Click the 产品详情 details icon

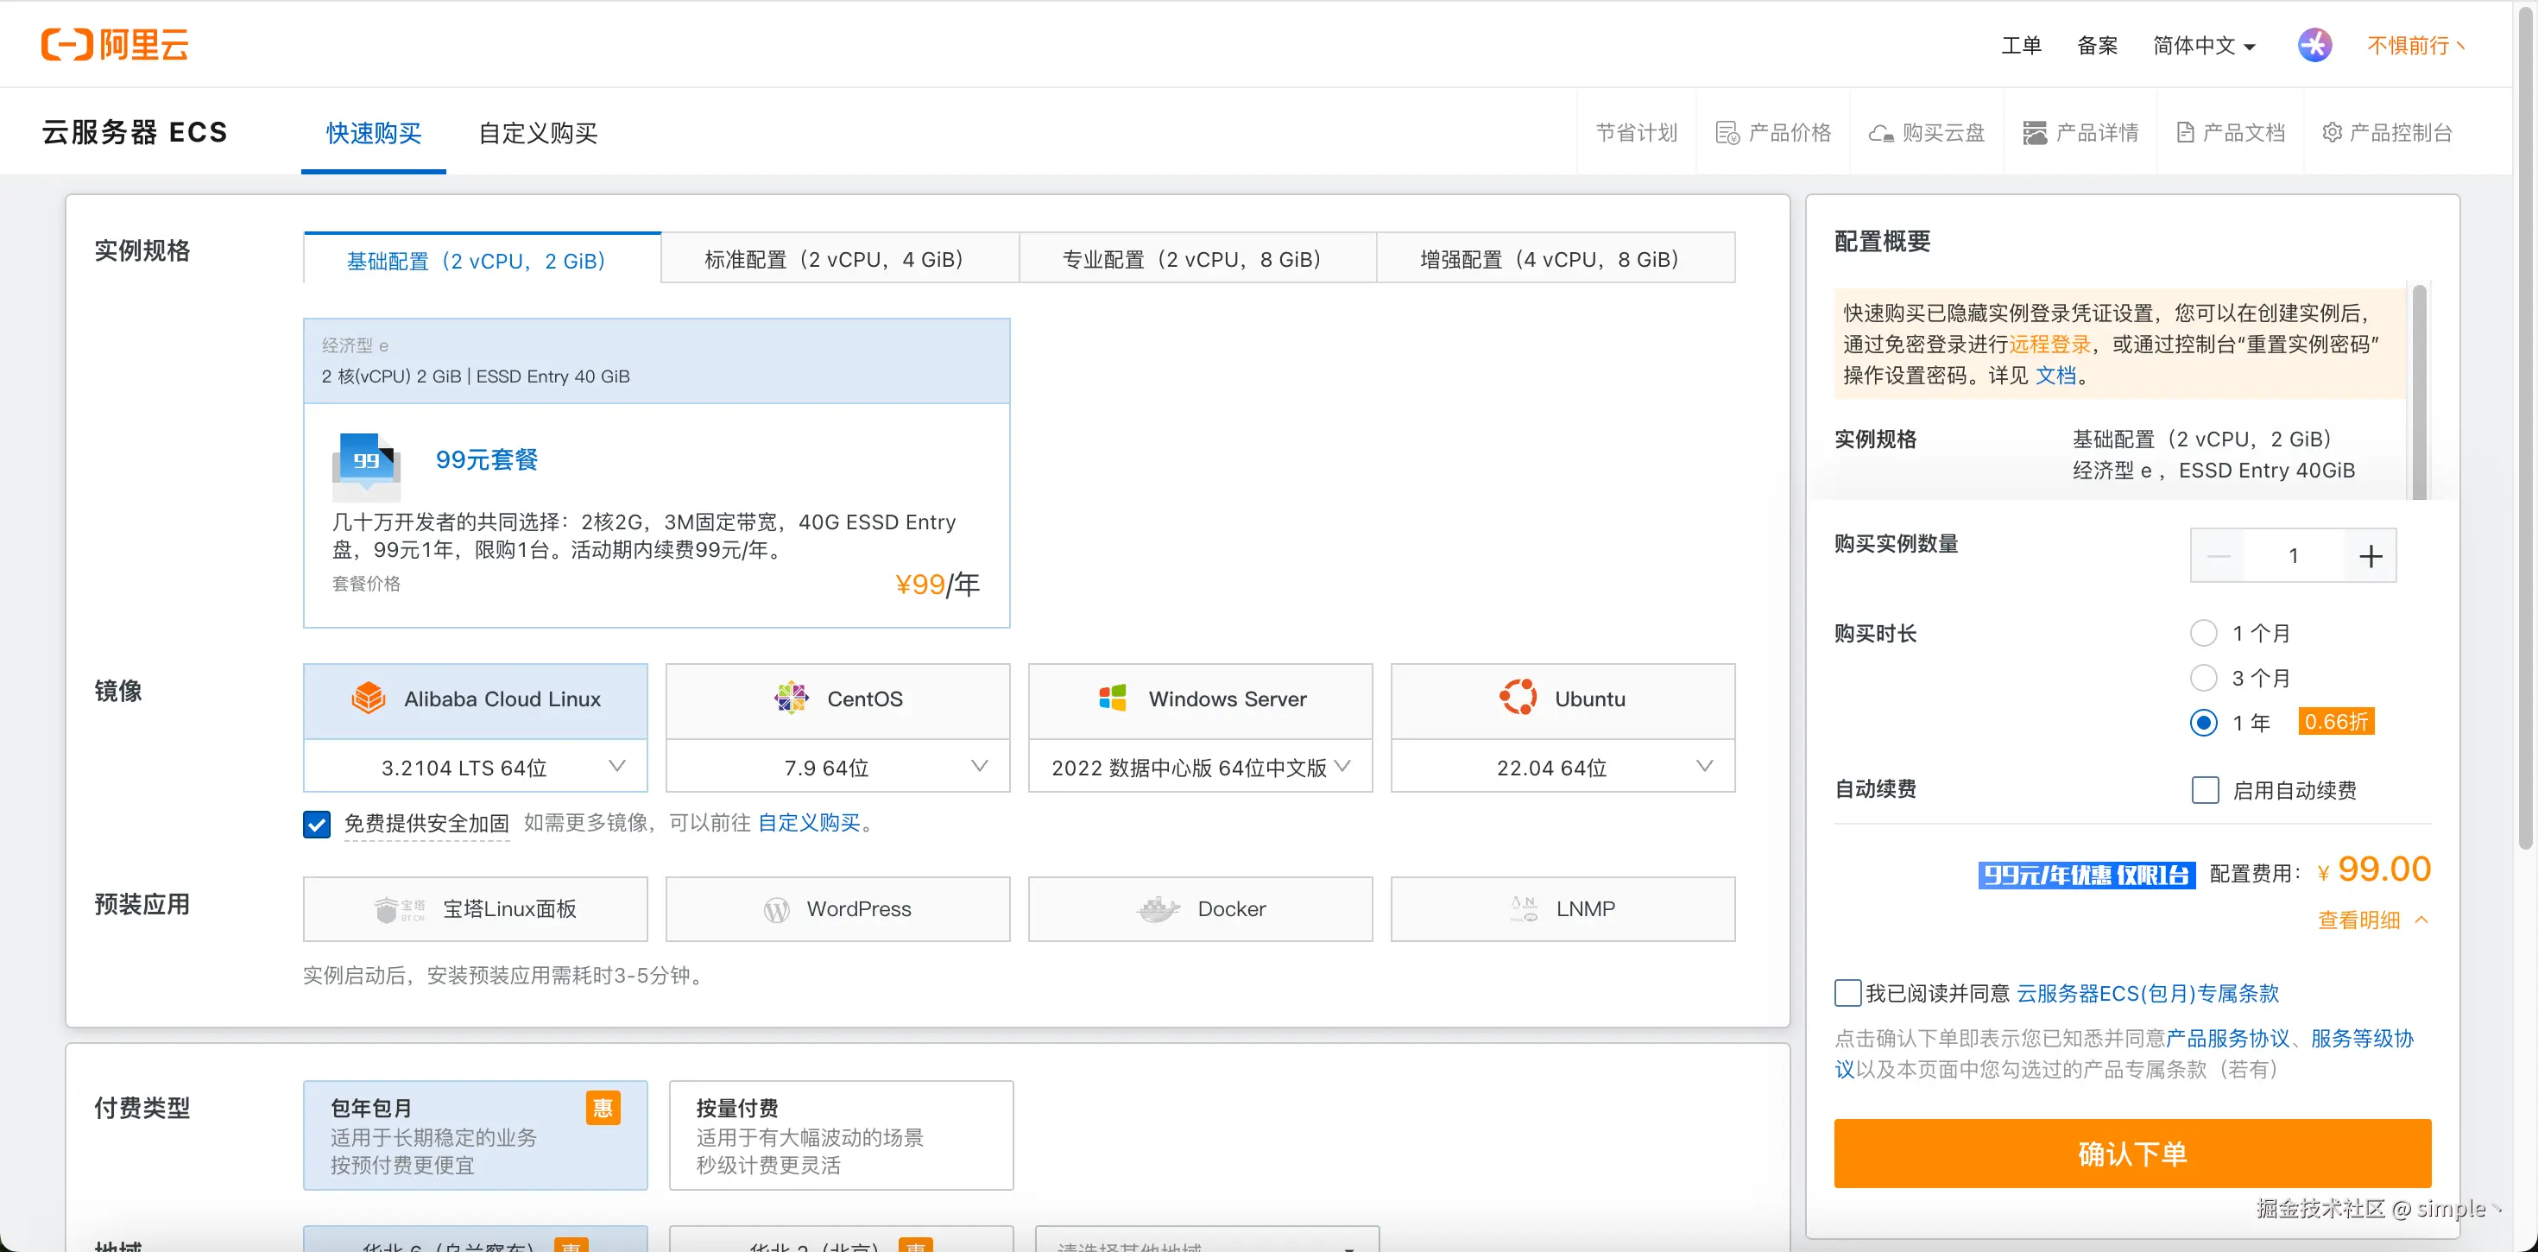click(2035, 133)
